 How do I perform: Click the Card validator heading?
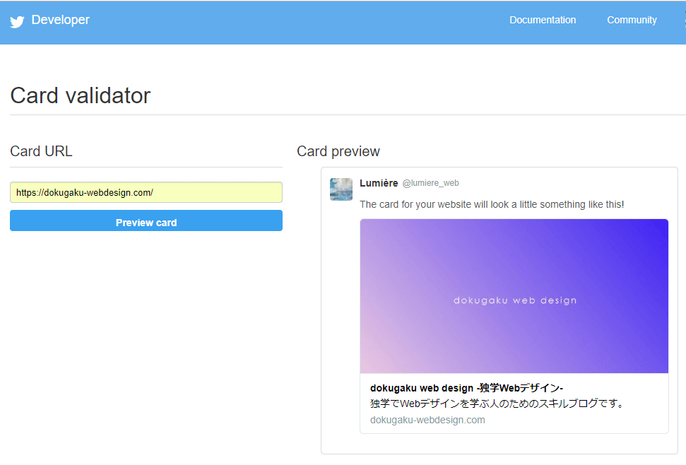81,96
